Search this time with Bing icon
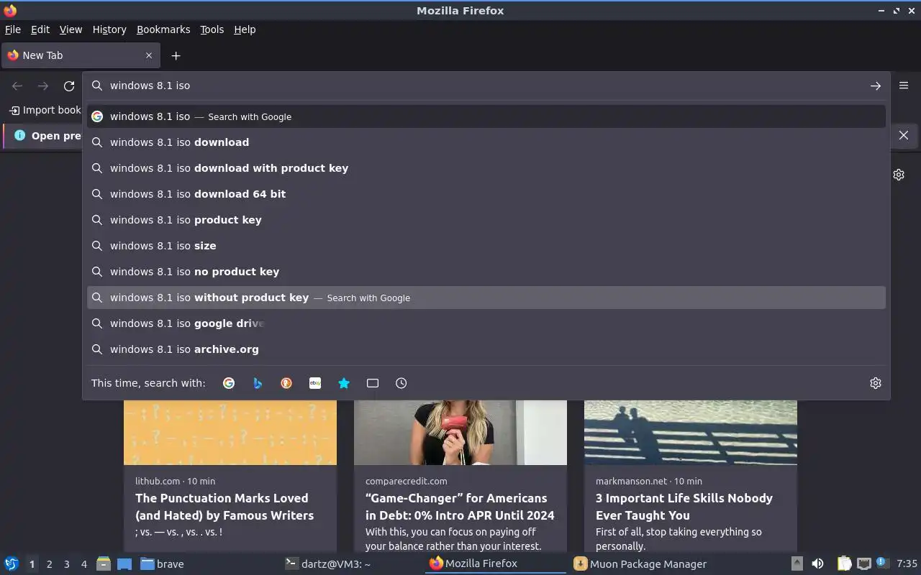 click(x=258, y=383)
